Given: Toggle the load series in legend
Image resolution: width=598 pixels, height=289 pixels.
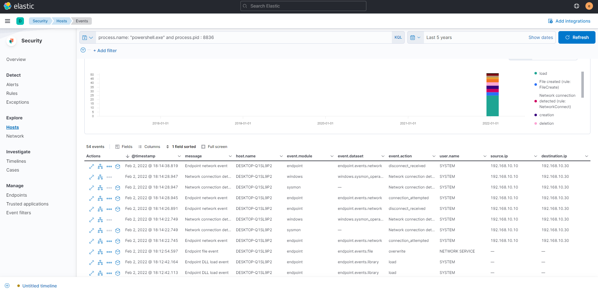Looking at the screenshot, I should point(543,74).
